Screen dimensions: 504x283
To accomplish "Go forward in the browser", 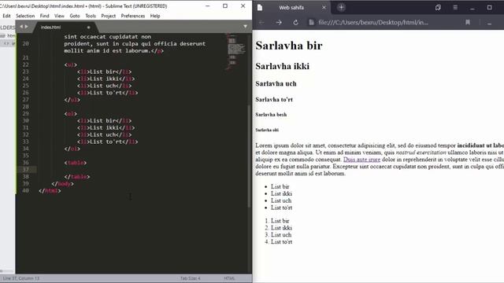I will point(279,23).
